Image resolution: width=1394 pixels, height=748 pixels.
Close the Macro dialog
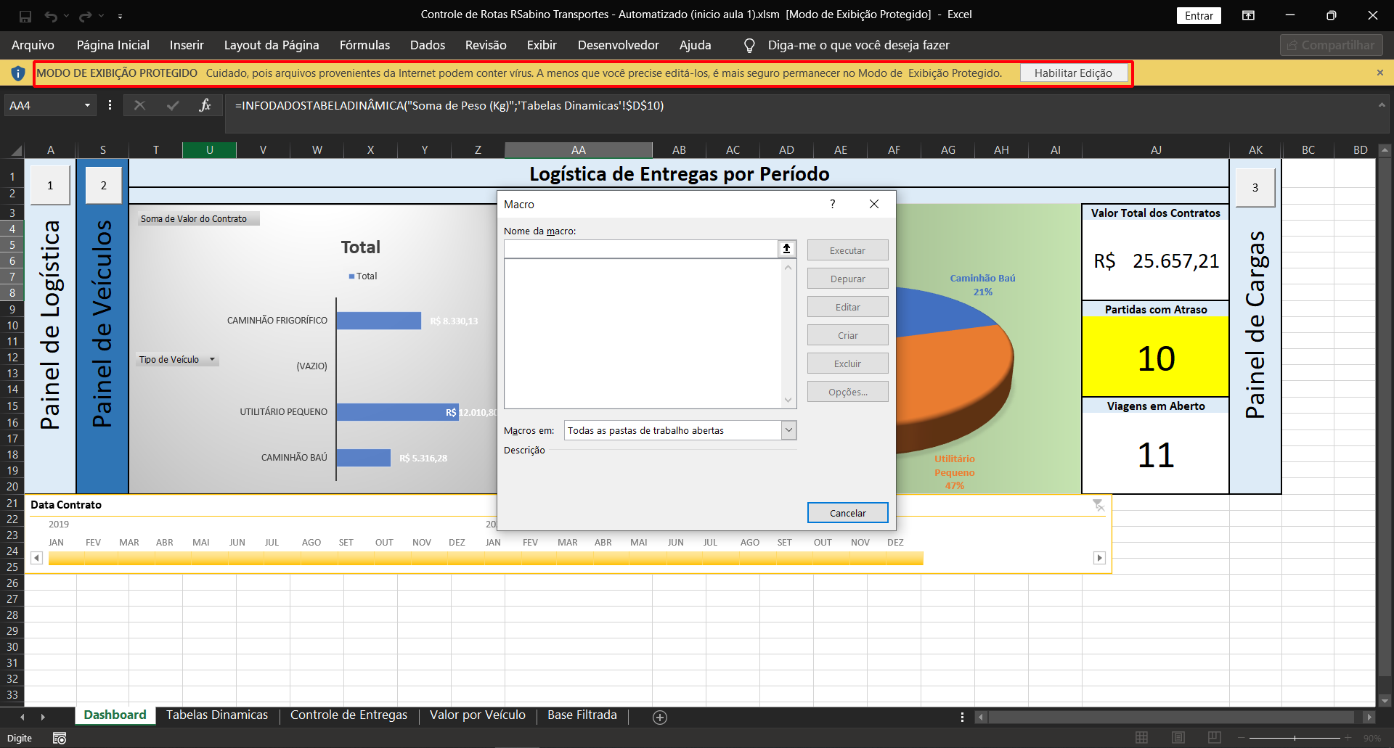874,204
